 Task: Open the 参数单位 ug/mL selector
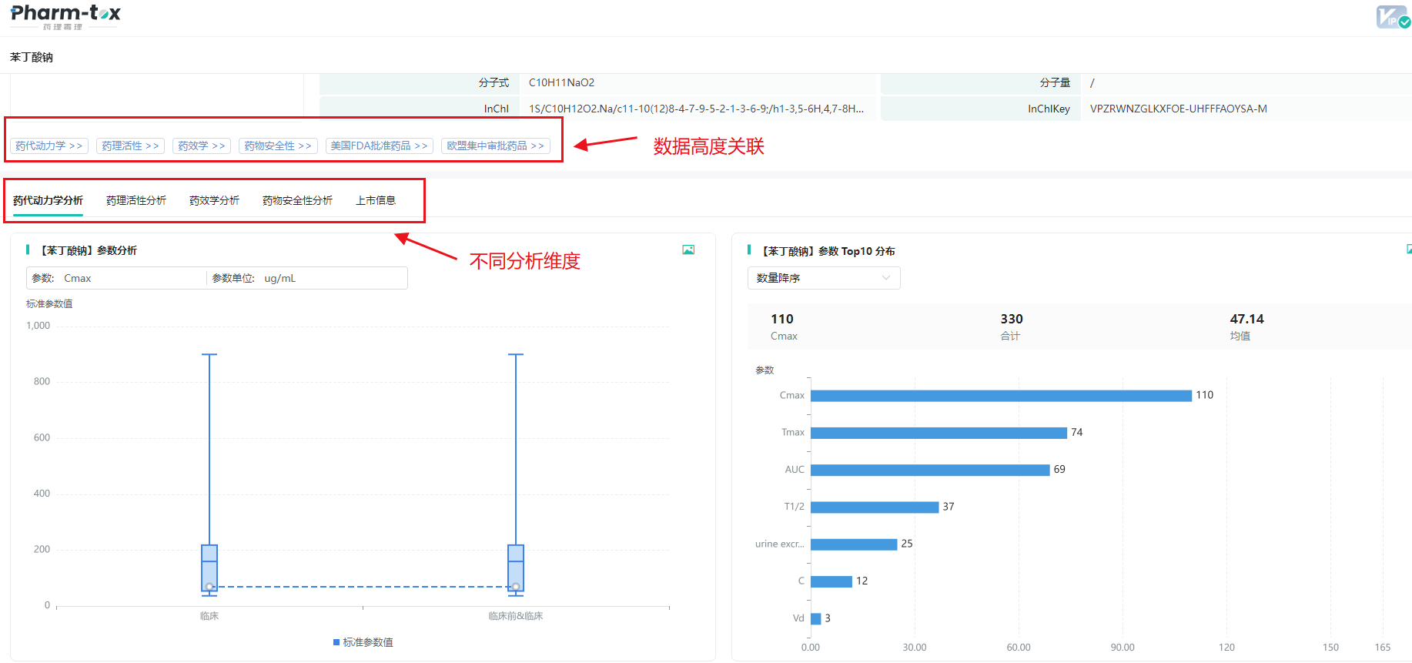[308, 278]
